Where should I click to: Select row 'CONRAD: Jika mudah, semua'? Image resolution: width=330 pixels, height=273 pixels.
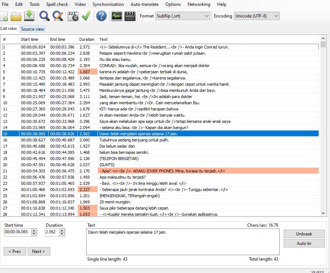160,66
